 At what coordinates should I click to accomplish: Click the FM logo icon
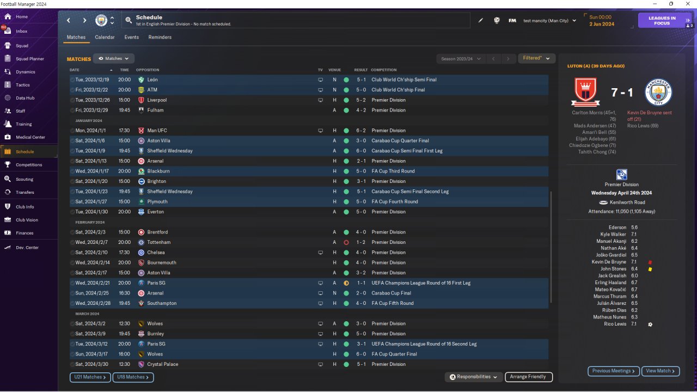(x=512, y=21)
